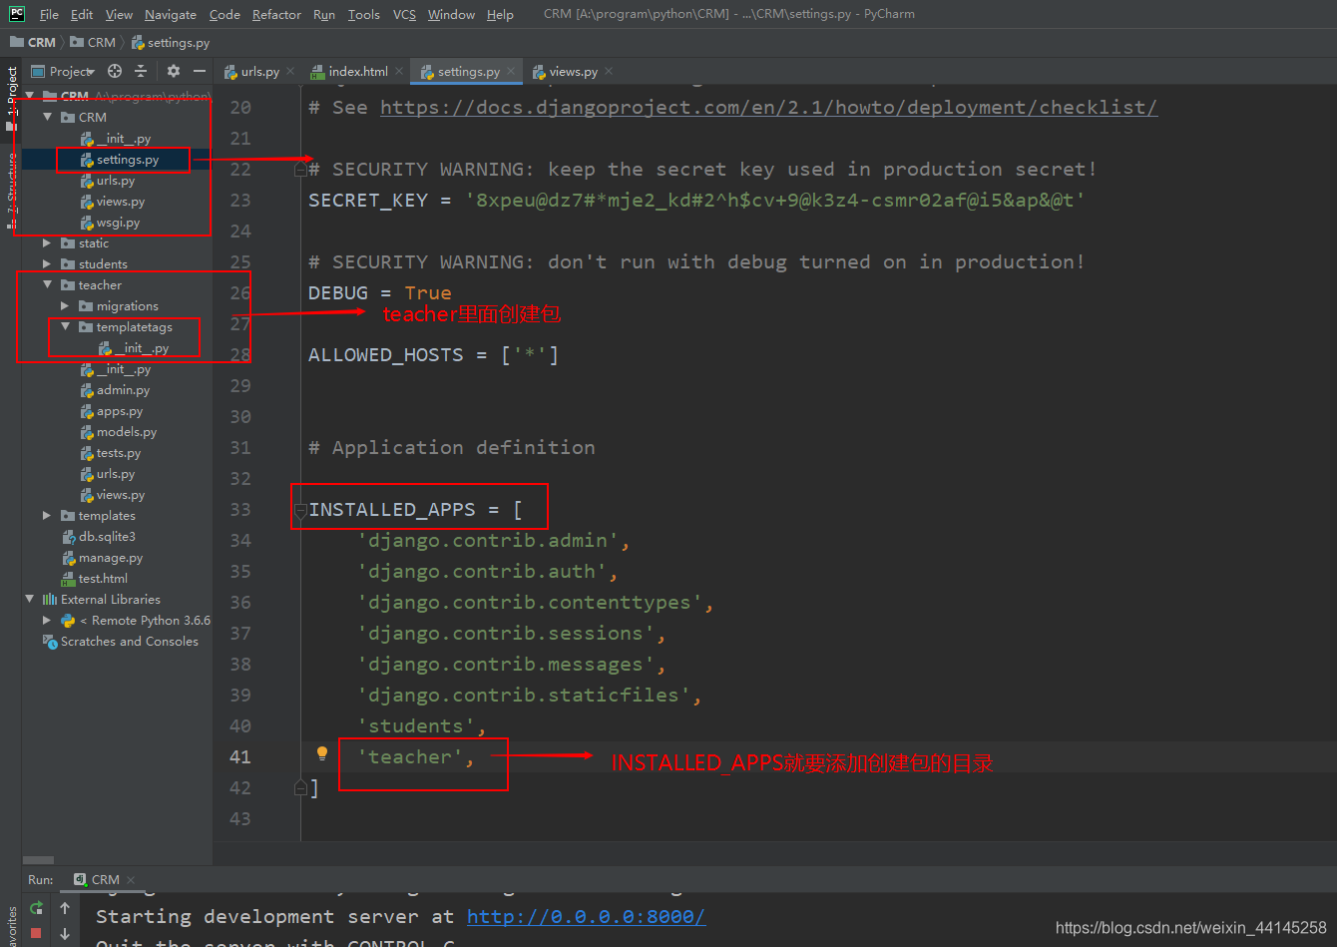Open the Tools menu
Image resolution: width=1337 pixels, height=947 pixels.
363,14
